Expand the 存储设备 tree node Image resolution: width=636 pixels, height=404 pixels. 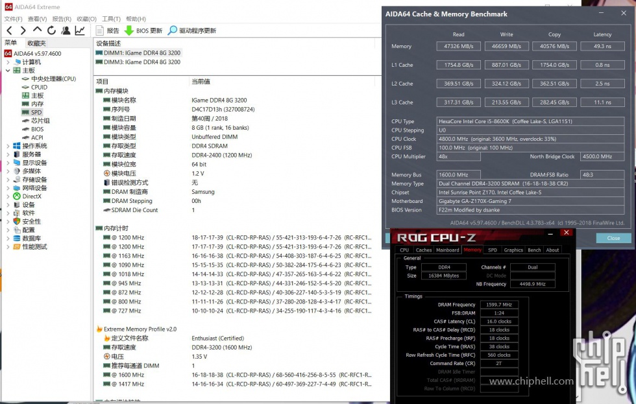(x=8, y=180)
